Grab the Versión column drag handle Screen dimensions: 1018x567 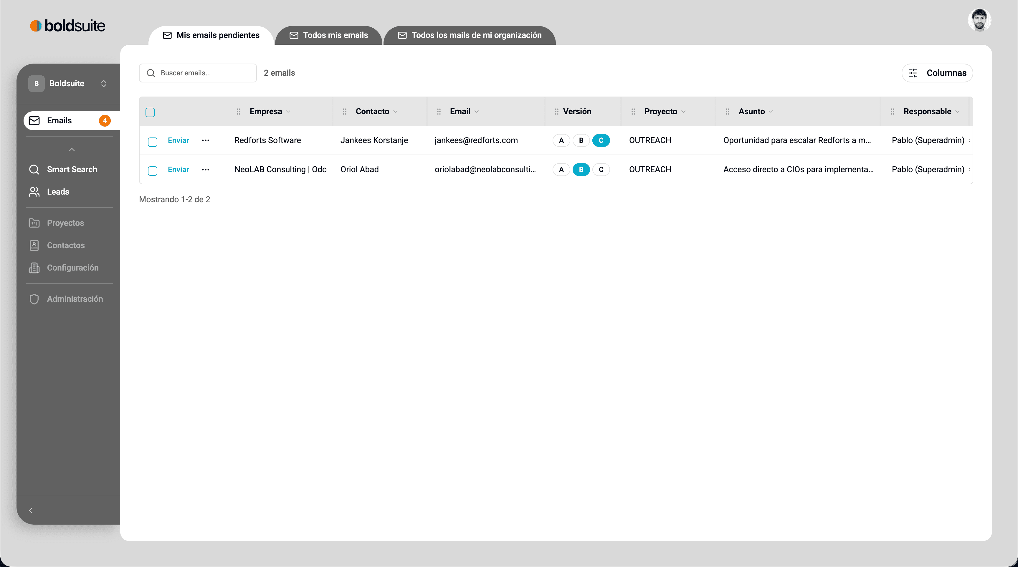(556, 112)
